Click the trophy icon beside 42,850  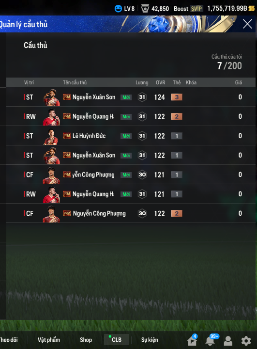click(145, 9)
